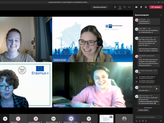
Task: Click Zoe Mensing avatar in chat
Action: coord(136,20)
